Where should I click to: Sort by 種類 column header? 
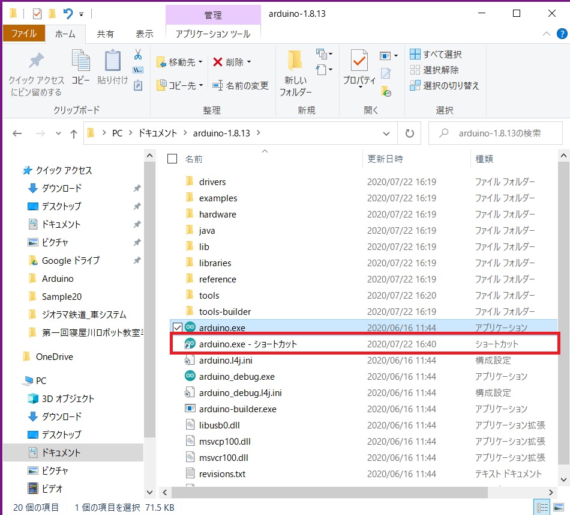pyautogui.click(x=484, y=159)
